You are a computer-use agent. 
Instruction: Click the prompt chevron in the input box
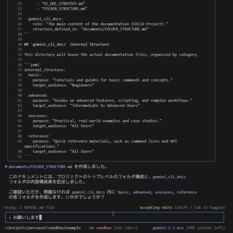pos(10,218)
